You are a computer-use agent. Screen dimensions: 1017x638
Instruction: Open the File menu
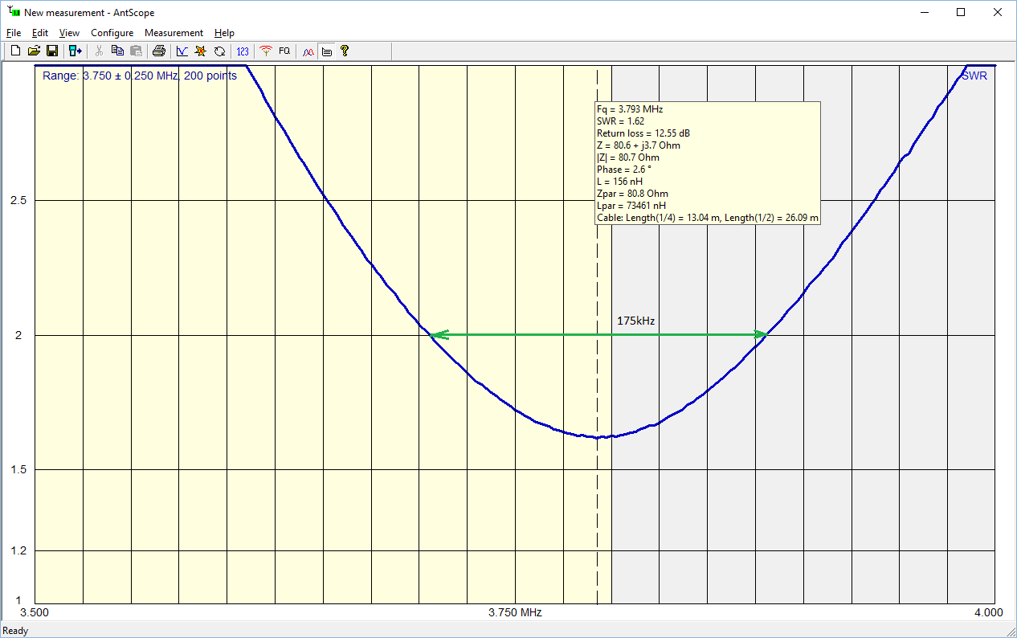tap(13, 33)
